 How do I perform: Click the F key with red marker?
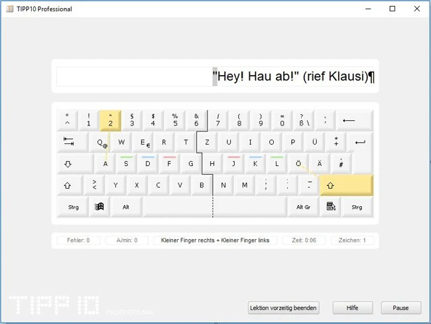169,164
